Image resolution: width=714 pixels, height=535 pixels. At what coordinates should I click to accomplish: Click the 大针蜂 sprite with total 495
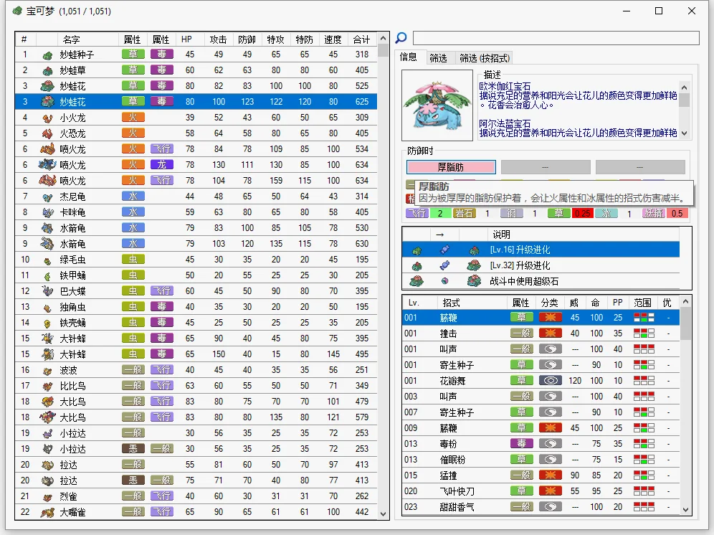tap(47, 354)
